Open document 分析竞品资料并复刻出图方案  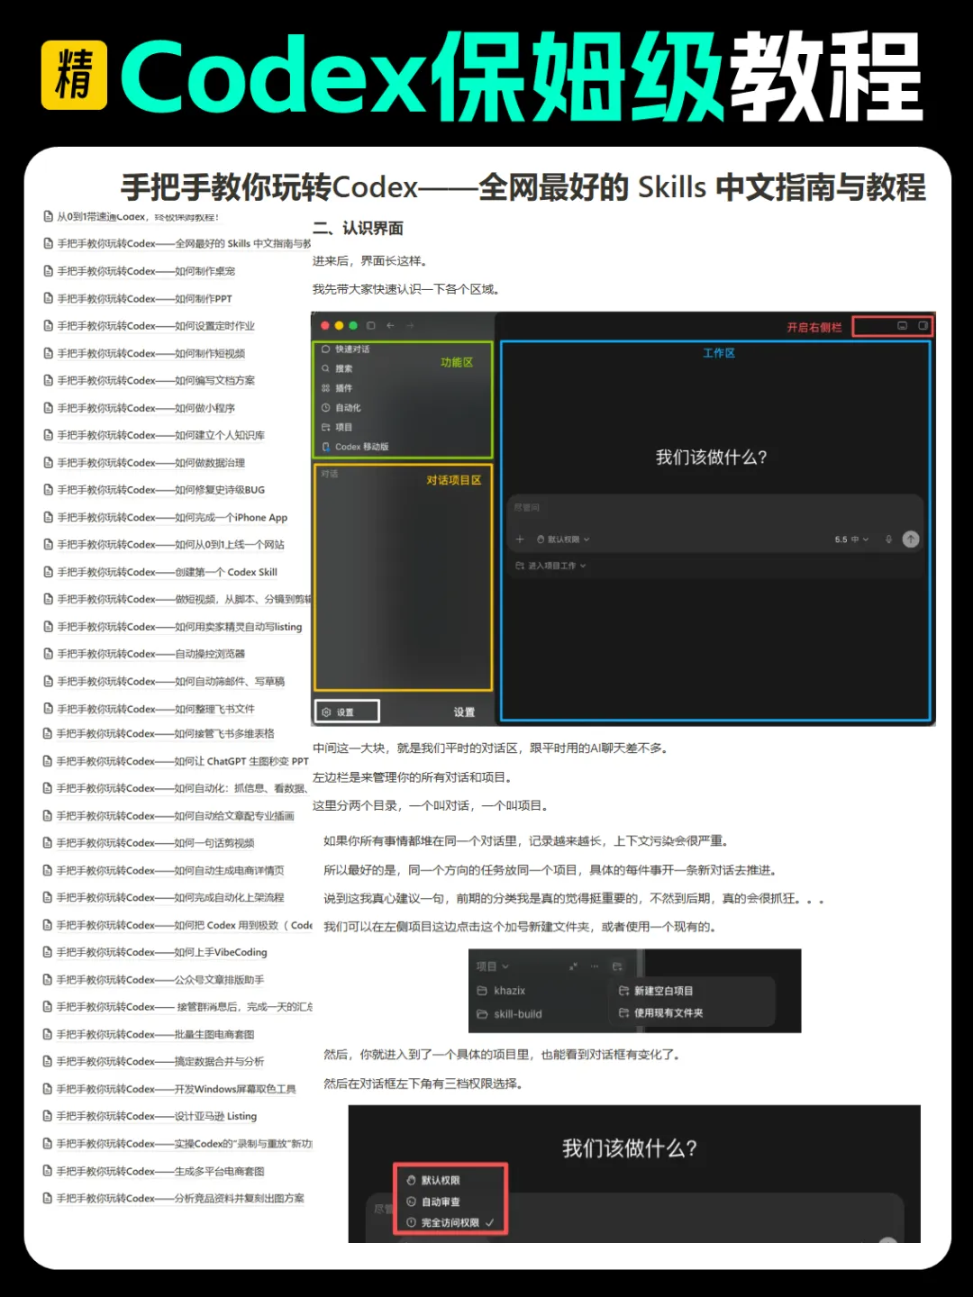tap(175, 1198)
